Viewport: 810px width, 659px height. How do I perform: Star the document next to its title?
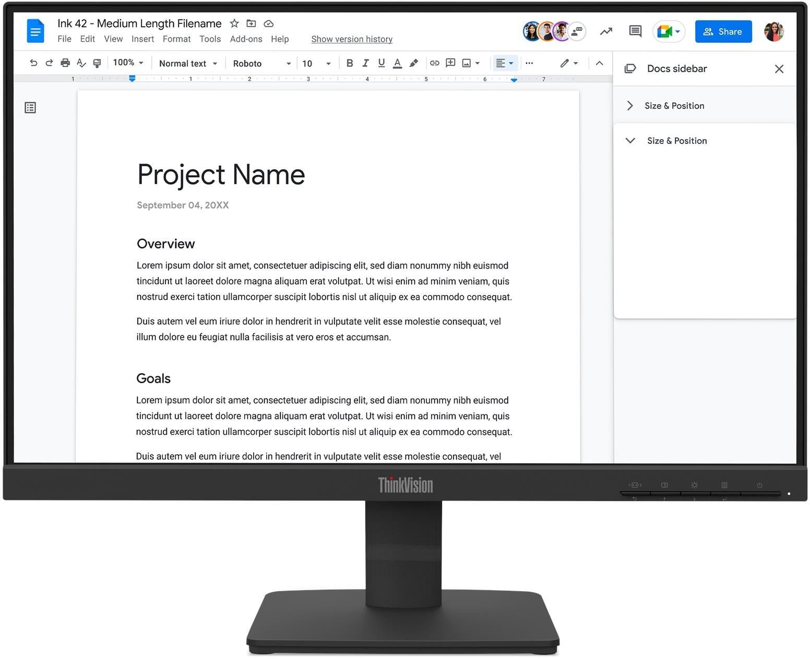coord(234,23)
